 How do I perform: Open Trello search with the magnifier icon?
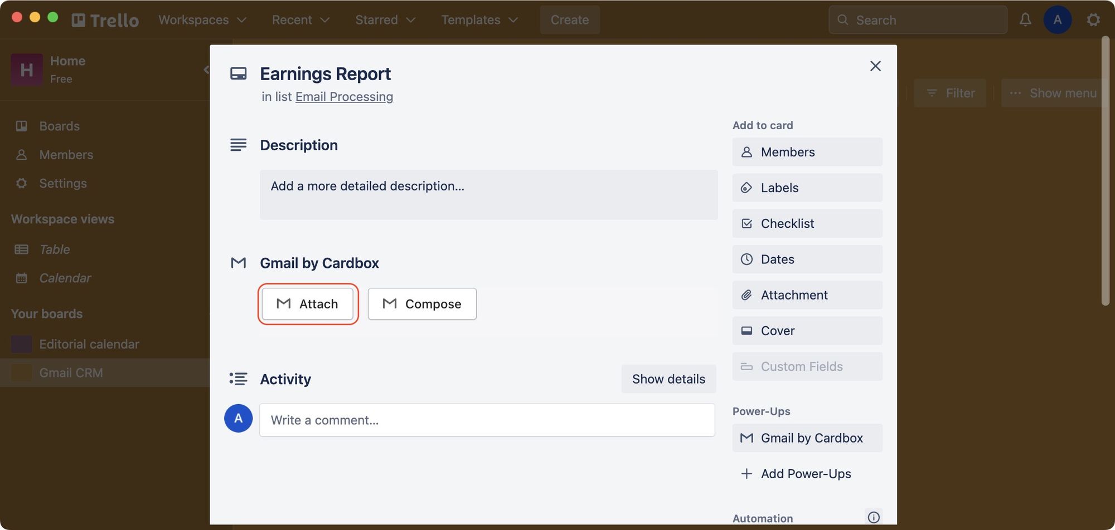843,19
